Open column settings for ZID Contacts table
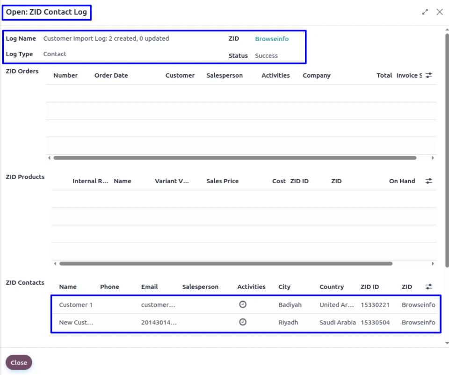449x375 pixels. [429, 287]
